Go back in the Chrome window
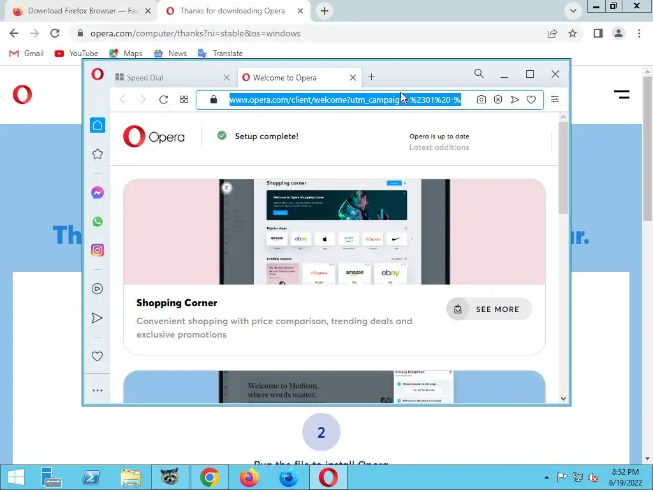The height and width of the screenshot is (490, 653). pyautogui.click(x=14, y=33)
